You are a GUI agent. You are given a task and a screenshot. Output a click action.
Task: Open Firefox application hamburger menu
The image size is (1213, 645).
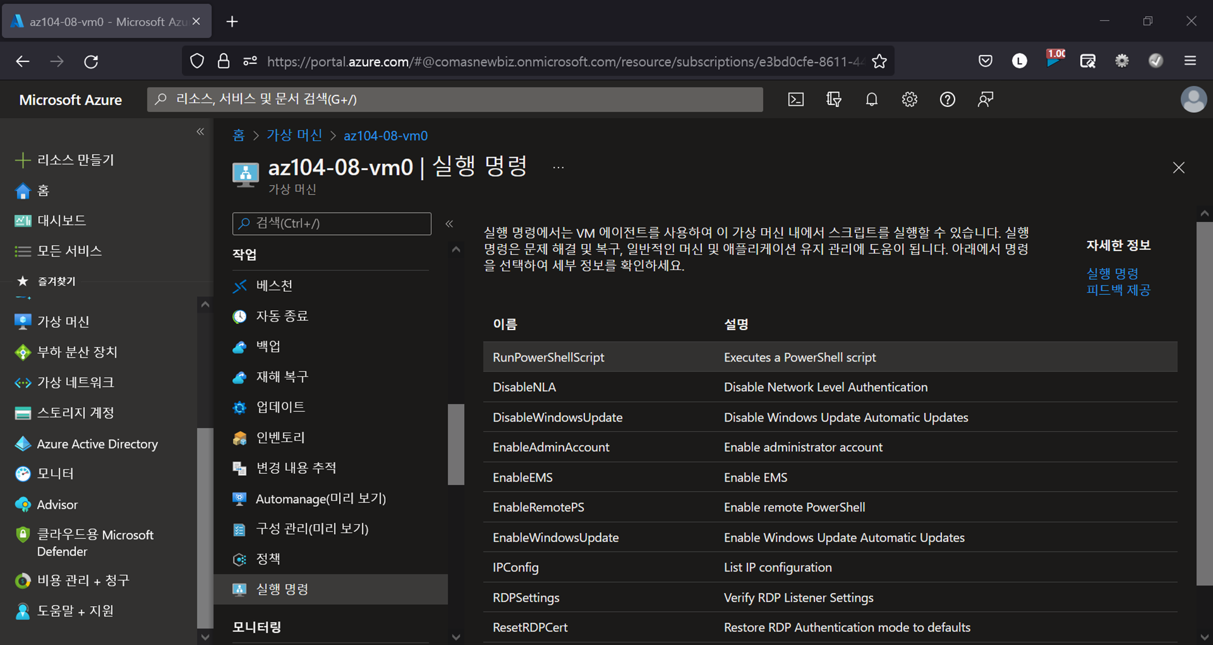pos(1190,61)
